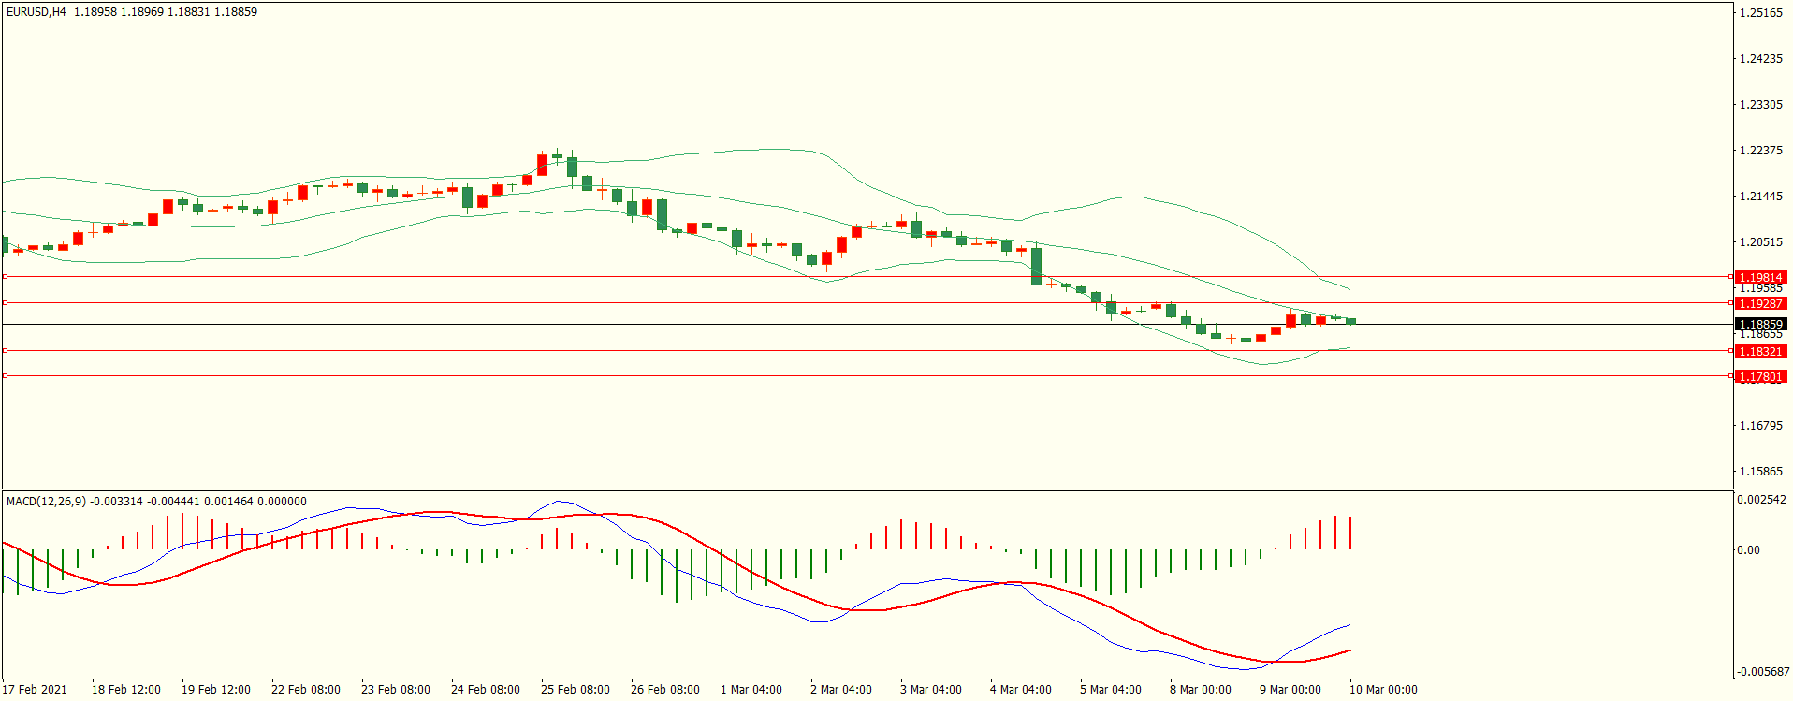Viewport: 1793px width, 701px height.
Task: Click the red 1.19814 price level label
Action: 1759,278
